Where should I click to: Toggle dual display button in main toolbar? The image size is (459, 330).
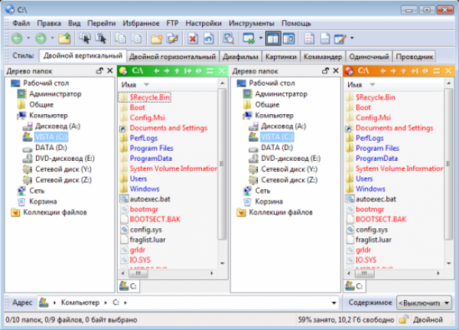point(273,38)
